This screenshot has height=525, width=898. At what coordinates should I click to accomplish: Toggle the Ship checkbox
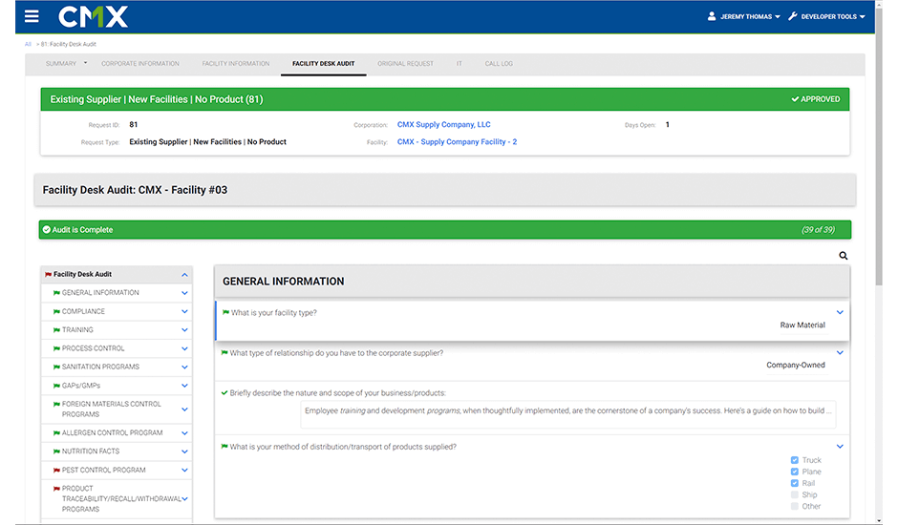[794, 494]
